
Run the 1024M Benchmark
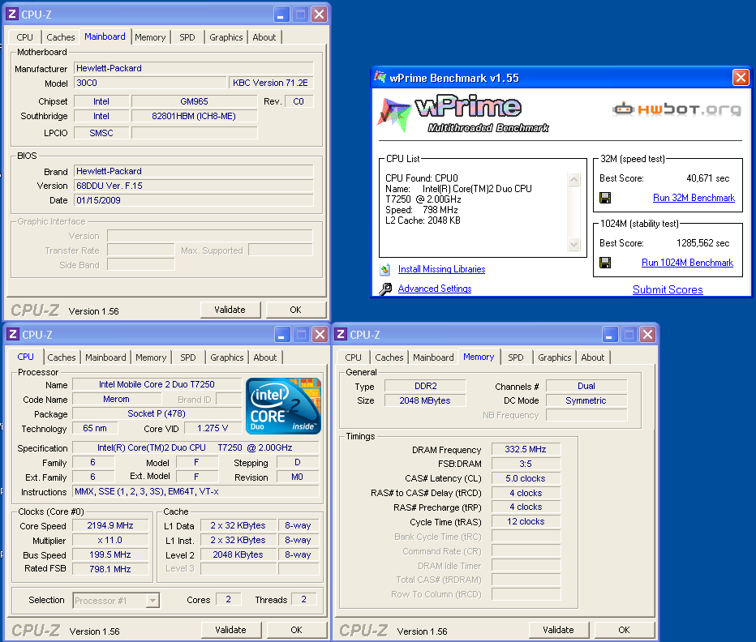(x=688, y=263)
